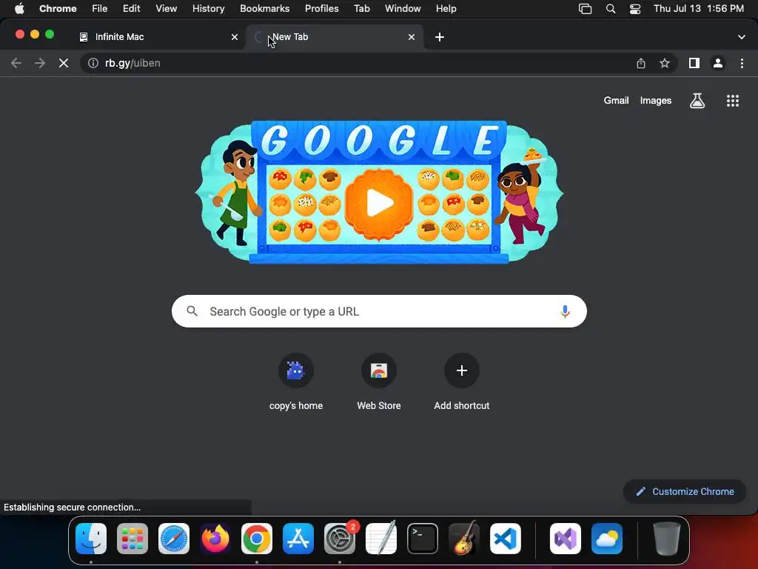Screen dimensions: 758x569
Task: Expand the tab search dropdown
Action: pos(742,37)
